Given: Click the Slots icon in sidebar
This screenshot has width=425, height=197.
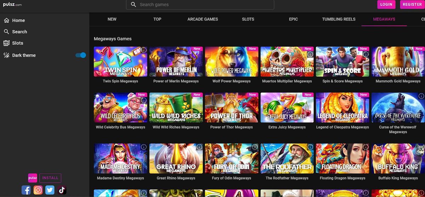Looking at the screenshot, I should point(6,43).
